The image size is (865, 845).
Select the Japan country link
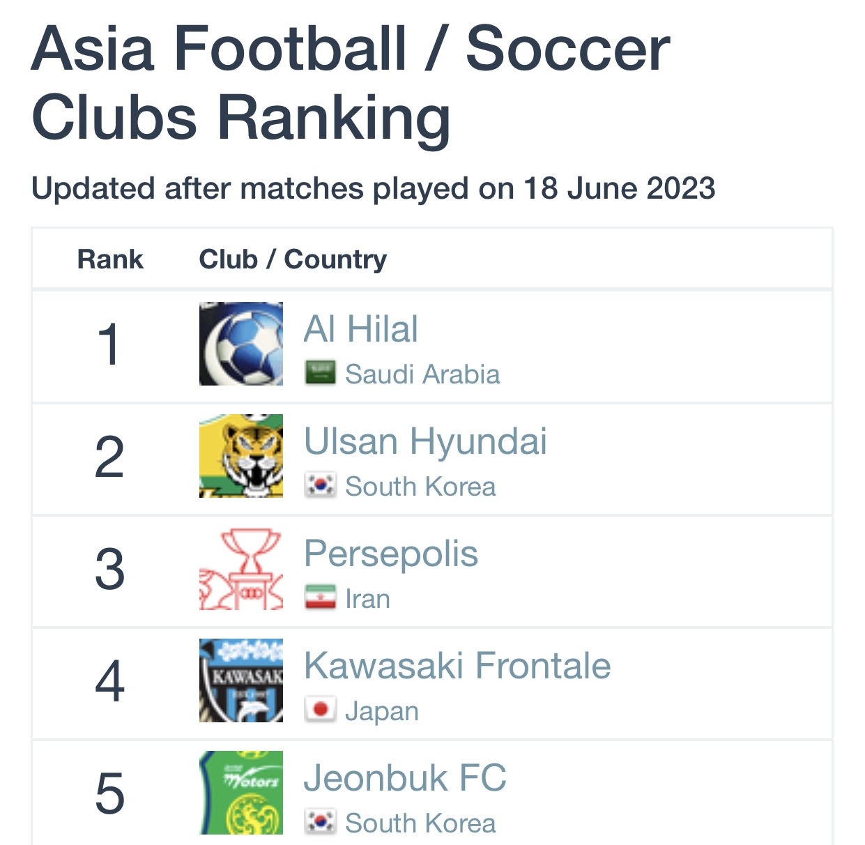(x=382, y=711)
